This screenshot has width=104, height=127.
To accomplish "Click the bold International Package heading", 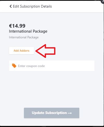I will coord(28,31).
